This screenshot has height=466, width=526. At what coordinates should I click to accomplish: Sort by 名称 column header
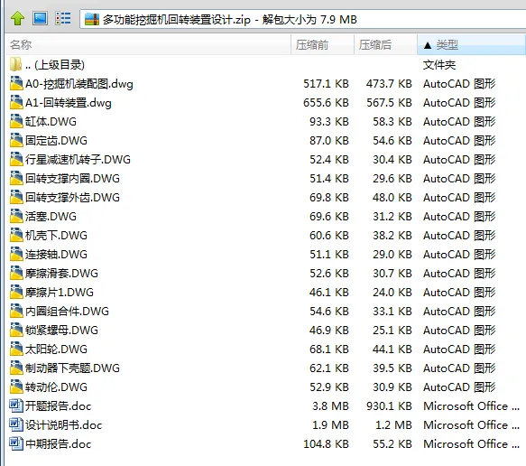pos(149,44)
